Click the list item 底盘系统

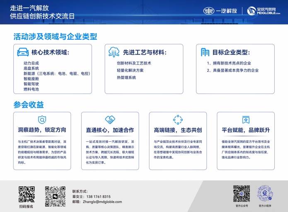point(31,68)
